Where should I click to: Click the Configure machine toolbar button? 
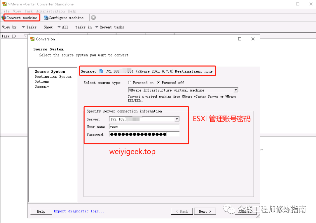tap(64, 18)
